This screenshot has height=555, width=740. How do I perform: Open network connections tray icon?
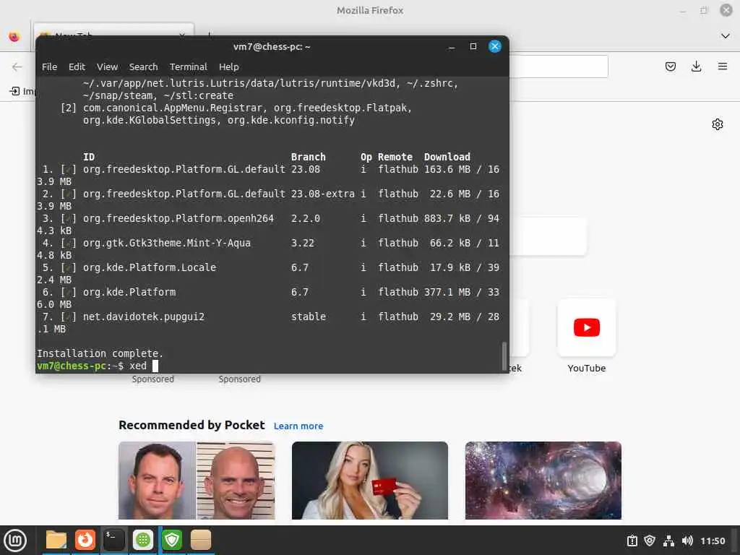668,541
